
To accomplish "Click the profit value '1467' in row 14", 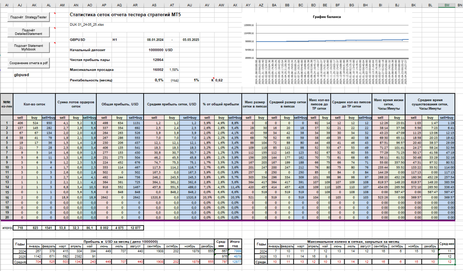I will tap(136, 187).
